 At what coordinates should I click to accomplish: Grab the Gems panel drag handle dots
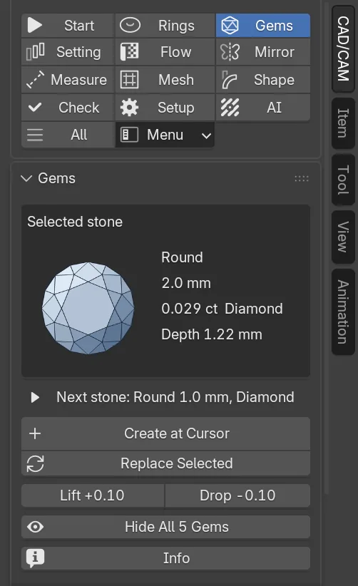click(302, 179)
